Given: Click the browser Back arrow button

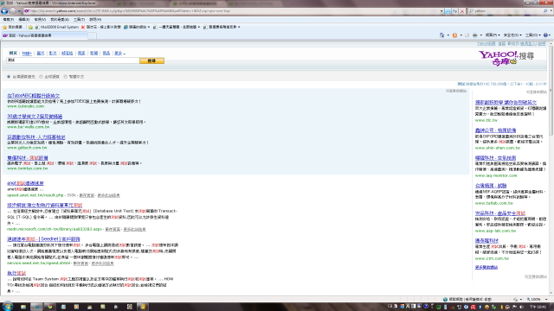Looking at the screenshot, I should pyautogui.click(x=4, y=11).
